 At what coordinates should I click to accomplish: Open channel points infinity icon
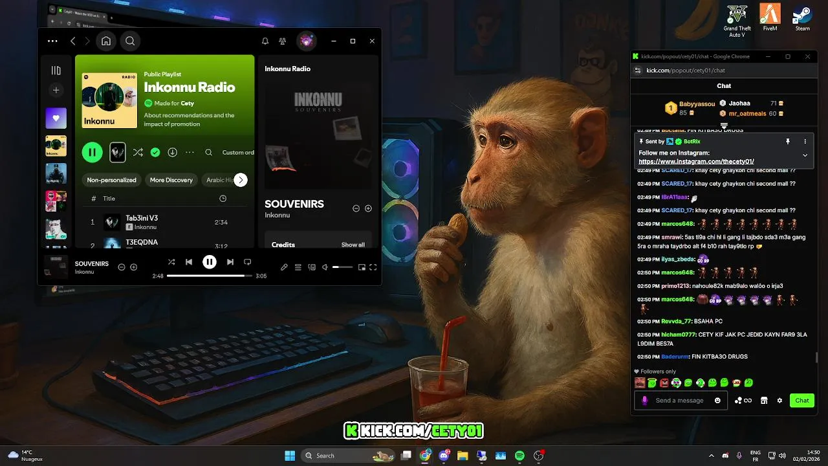pyautogui.click(x=743, y=400)
